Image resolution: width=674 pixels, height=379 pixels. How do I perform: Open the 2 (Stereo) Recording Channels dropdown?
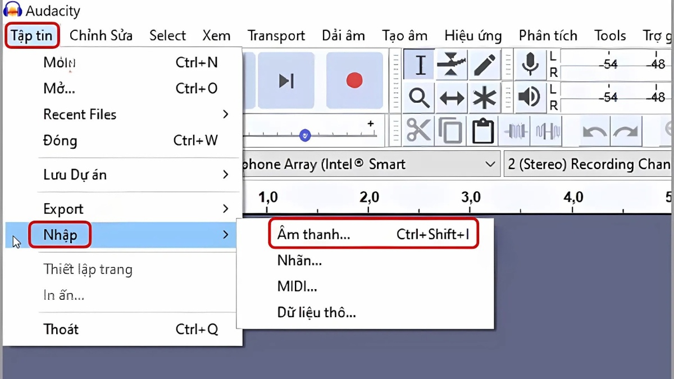coord(588,165)
